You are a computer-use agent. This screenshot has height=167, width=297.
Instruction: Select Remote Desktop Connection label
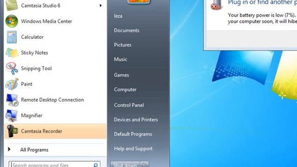(52, 100)
